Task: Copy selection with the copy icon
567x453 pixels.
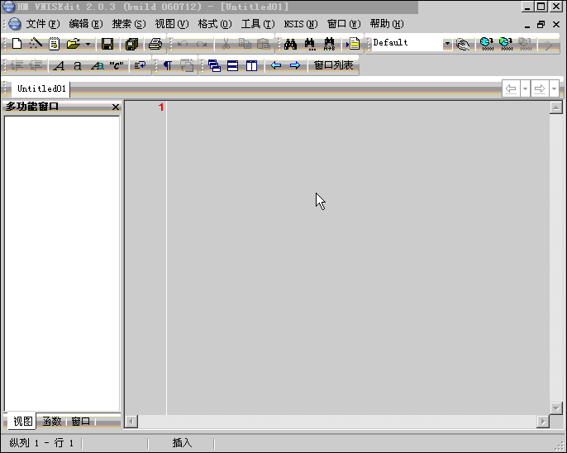Action: pyautogui.click(x=245, y=44)
